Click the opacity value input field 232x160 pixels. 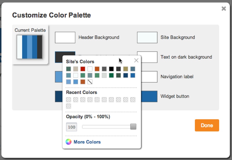tap(71, 127)
